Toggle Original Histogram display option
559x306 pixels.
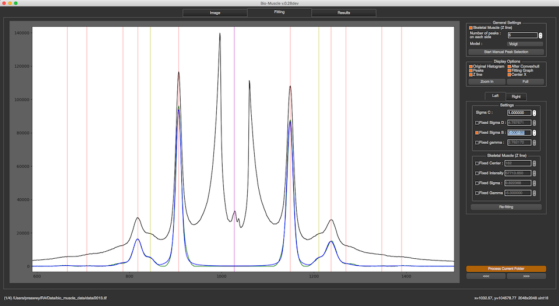(x=470, y=66)
